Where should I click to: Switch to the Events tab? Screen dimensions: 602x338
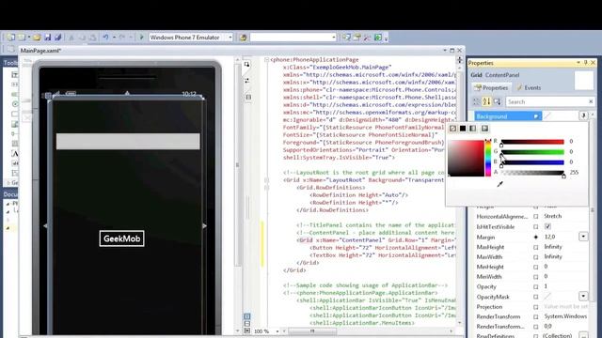tap(529, 87)
